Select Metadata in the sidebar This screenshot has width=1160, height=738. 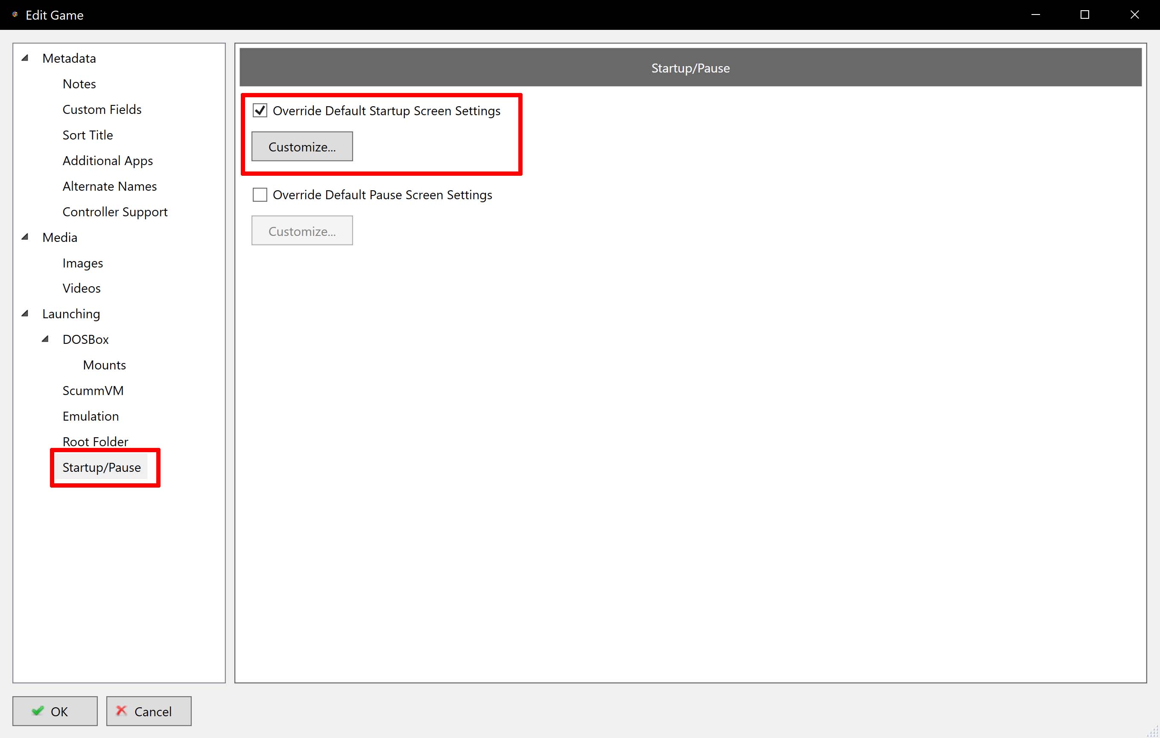click(69, 58)
